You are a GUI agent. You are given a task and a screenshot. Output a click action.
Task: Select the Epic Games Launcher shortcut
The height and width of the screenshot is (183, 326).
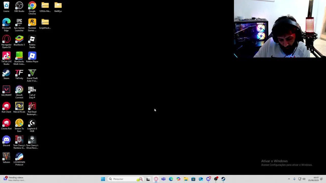pos(19,25)
